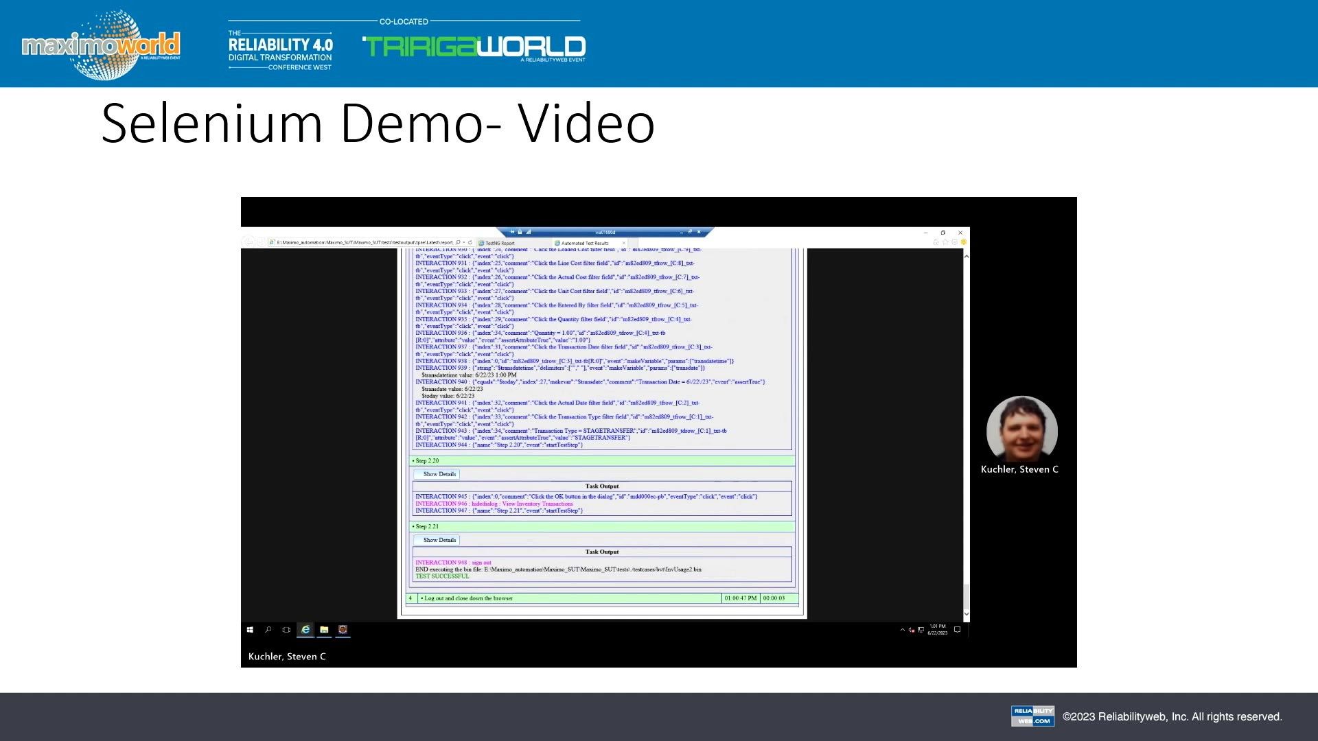Click the pin icon on remote session bar

click(x=512, y=232)
